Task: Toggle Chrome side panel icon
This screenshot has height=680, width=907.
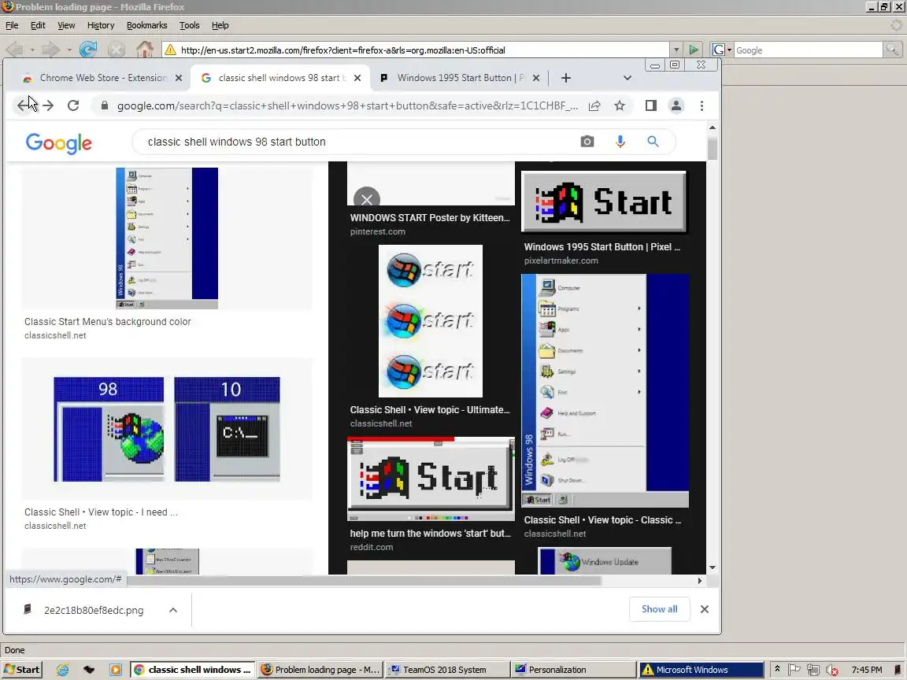Action: coord(651,105)
